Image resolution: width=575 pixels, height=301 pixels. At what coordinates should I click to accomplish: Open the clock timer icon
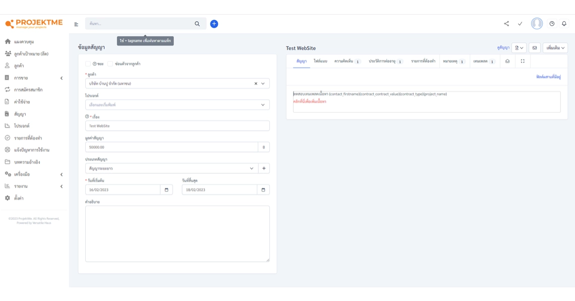pyautogui.click(x=552, y=24)
